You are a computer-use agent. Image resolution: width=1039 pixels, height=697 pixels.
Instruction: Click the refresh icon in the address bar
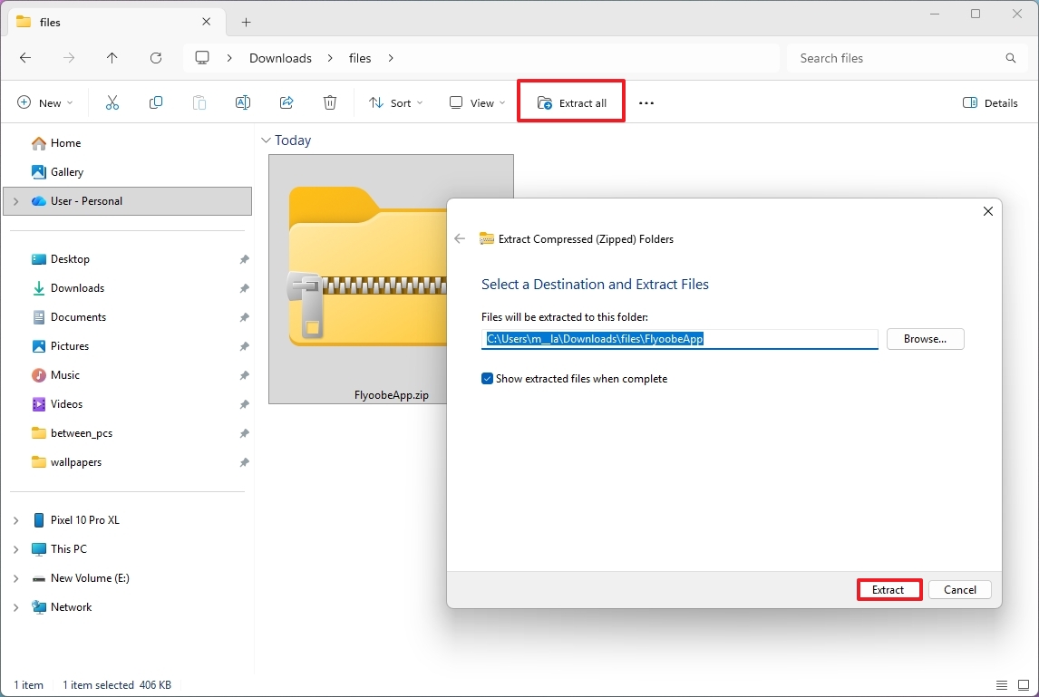pos(156,57)
